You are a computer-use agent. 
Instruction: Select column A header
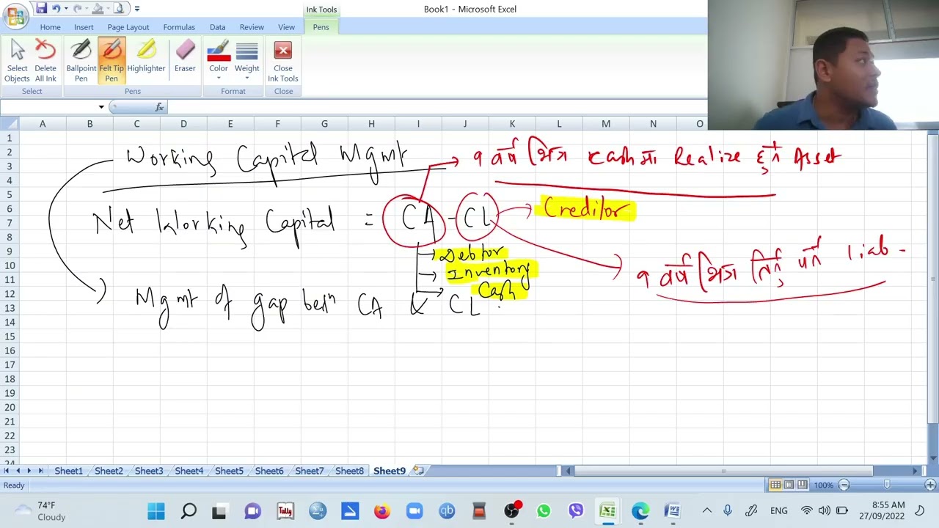pyautogui.click(x=43, y=124)
